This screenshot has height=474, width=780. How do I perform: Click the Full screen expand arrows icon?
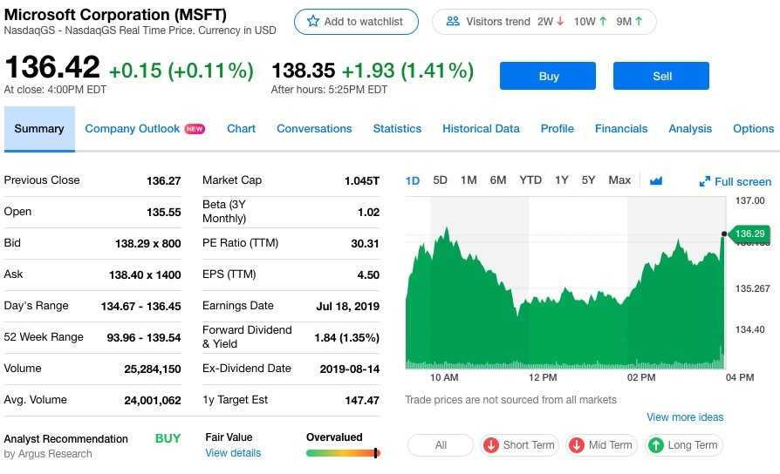(x=704, y=182)
